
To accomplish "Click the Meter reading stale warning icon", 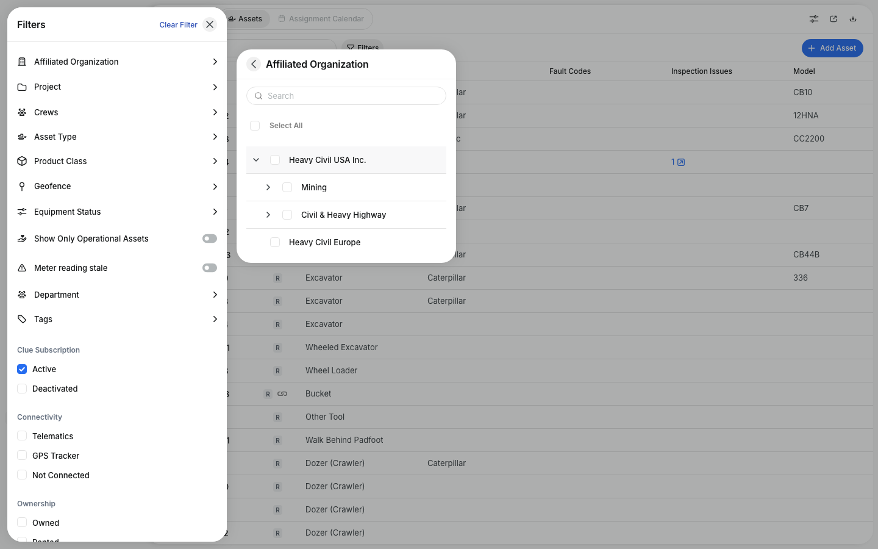I will (x=22, y=268).
